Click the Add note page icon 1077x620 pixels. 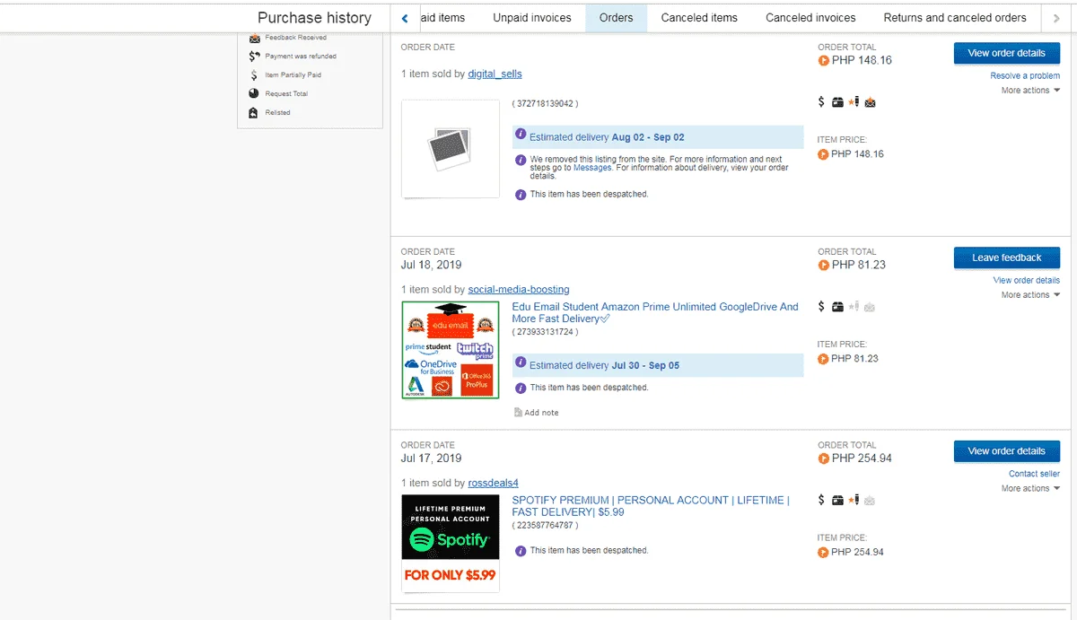tap(518, 413)
